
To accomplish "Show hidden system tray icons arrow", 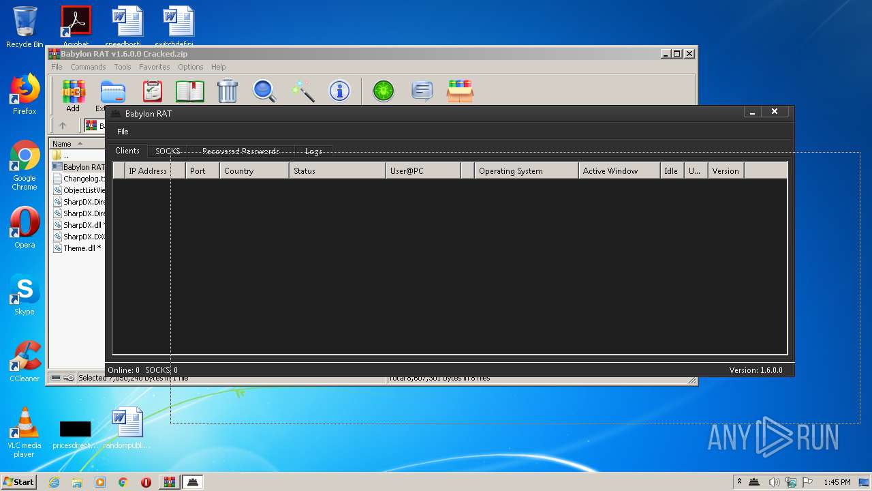I will pos(739,482).
